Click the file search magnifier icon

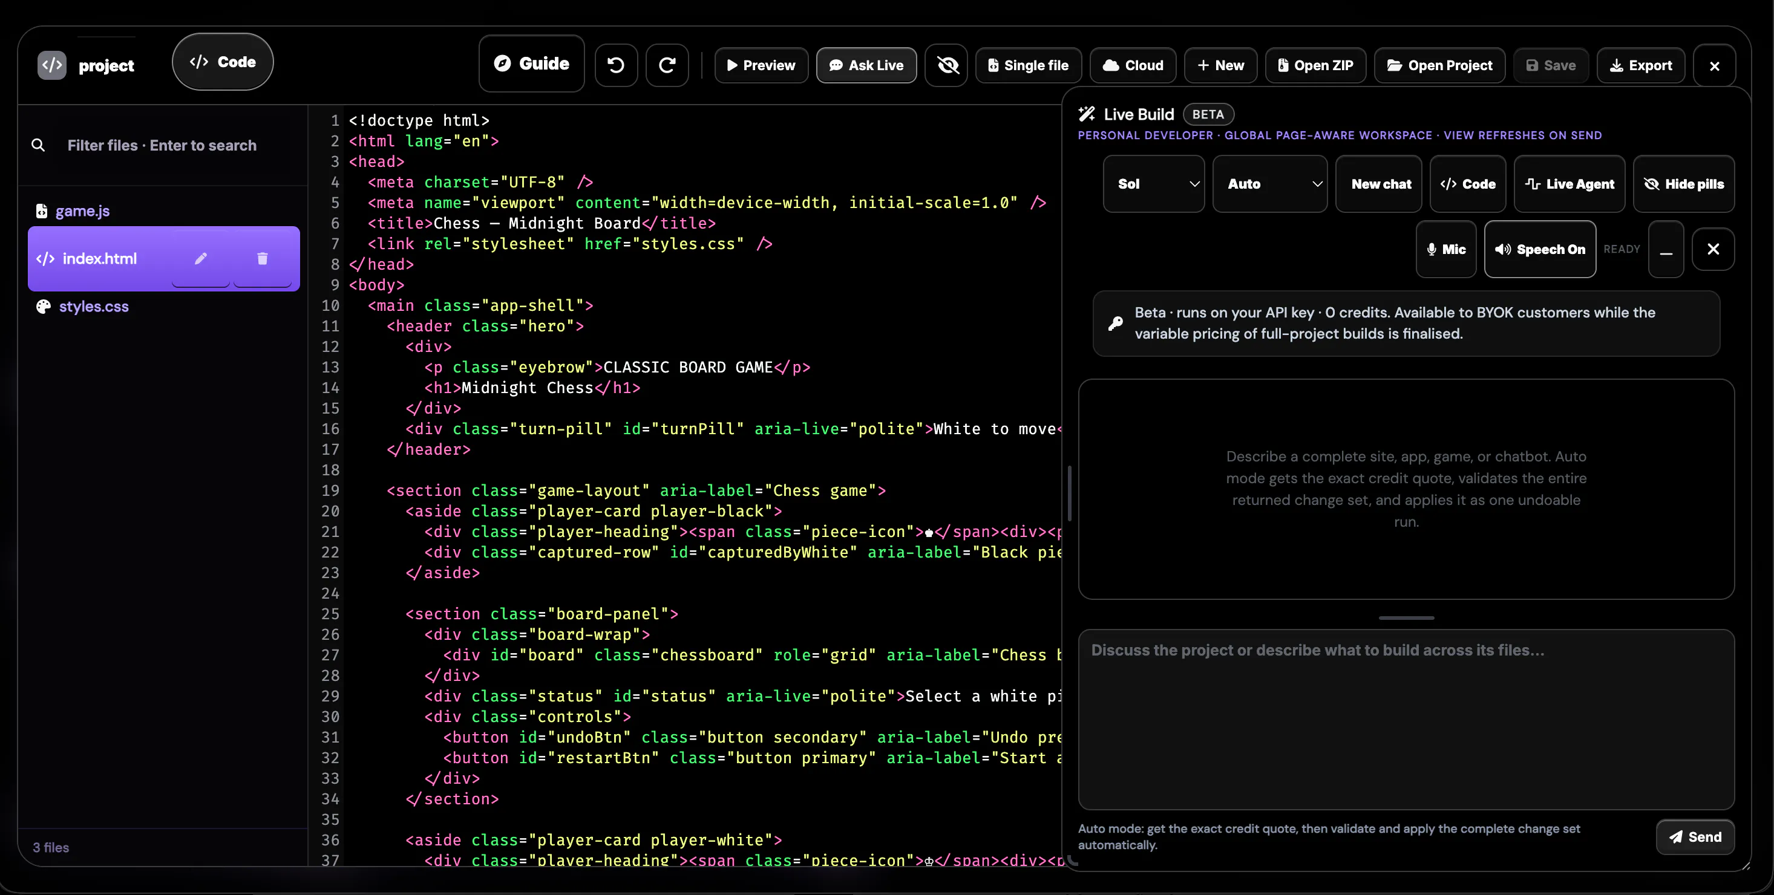39,145
